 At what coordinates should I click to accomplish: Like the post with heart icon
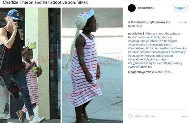[130, 116]
